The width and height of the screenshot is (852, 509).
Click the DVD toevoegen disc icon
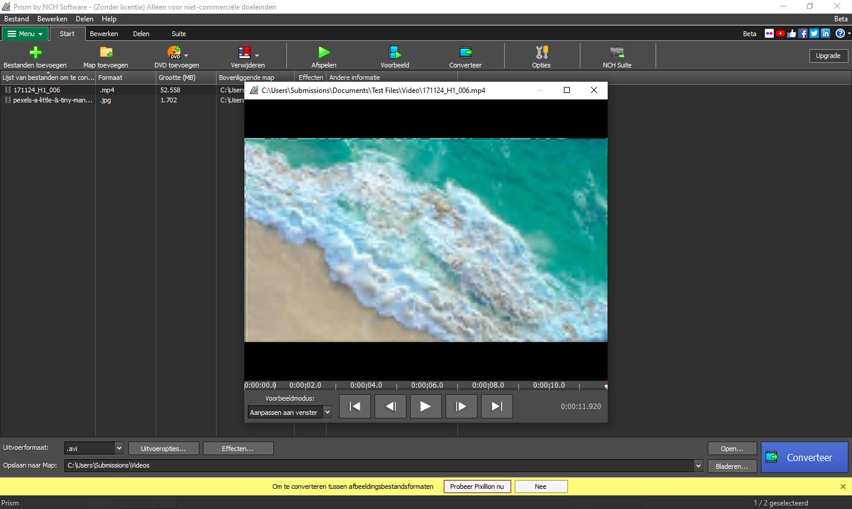(x=174, y=52)
